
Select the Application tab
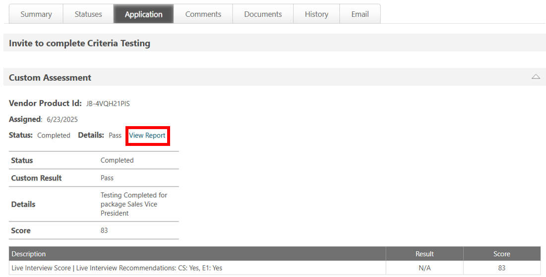click(x=143, y=14)
